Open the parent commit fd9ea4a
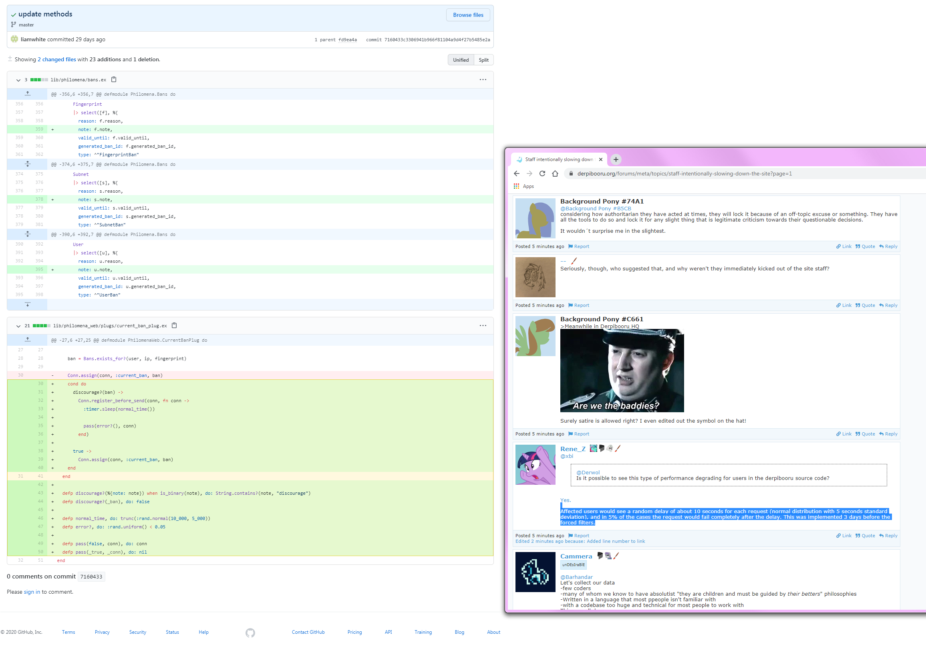Viewport: 926px width, 655px height. coord(347,40)
